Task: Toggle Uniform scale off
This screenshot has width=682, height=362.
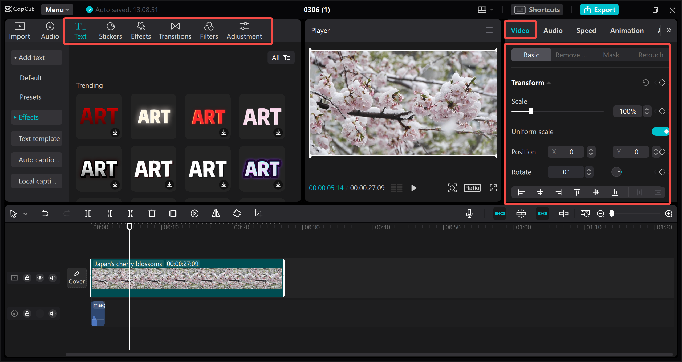Action: coord(660,131)
